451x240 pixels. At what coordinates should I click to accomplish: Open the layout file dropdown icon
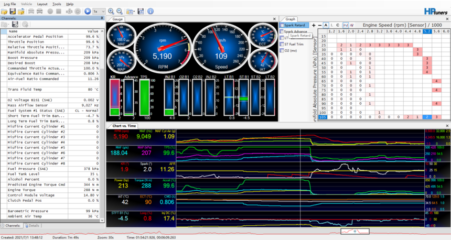pos(130,12)
